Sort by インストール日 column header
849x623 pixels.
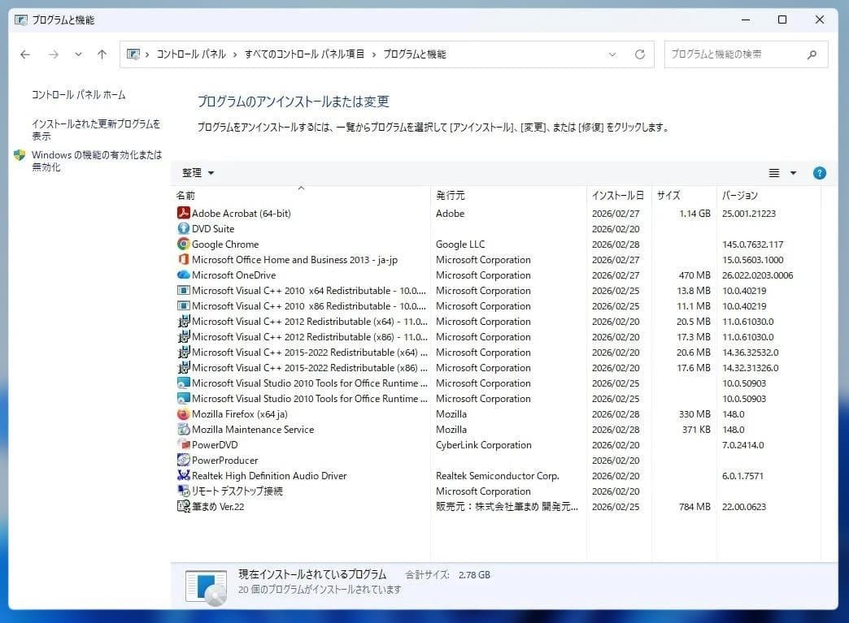pyautogui.click(x=620, y=195)
